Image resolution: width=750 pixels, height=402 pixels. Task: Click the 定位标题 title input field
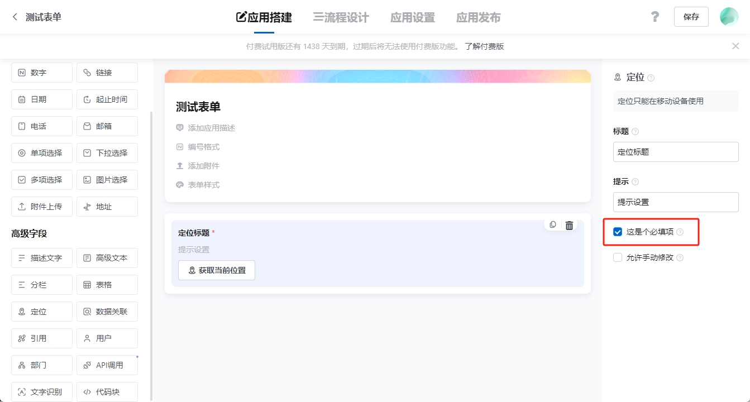pos(675,151)
